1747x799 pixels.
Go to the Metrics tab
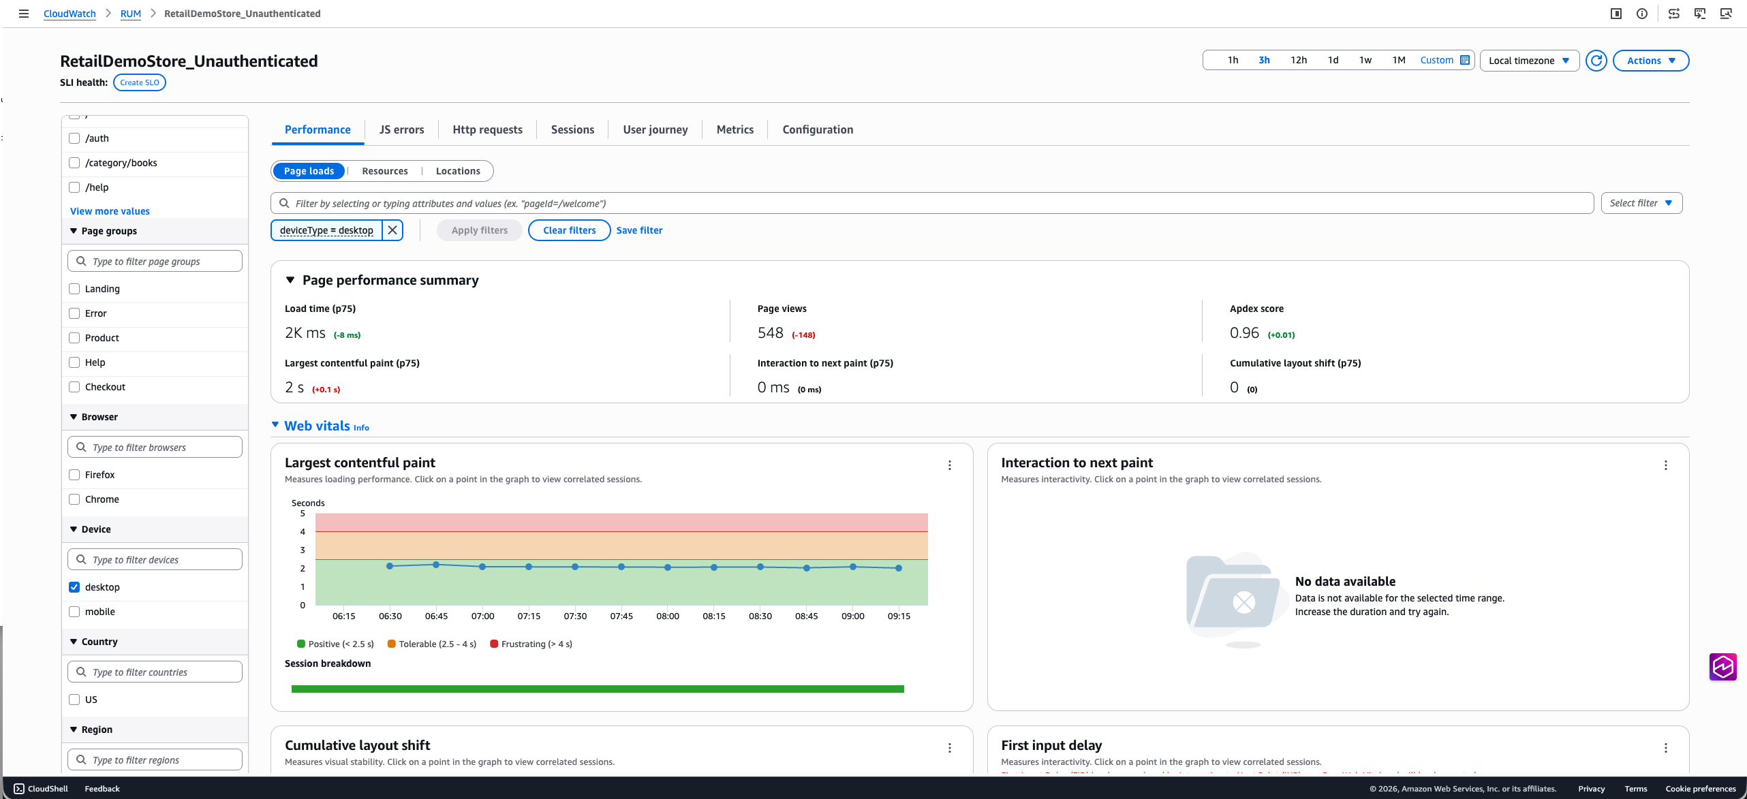735,129
